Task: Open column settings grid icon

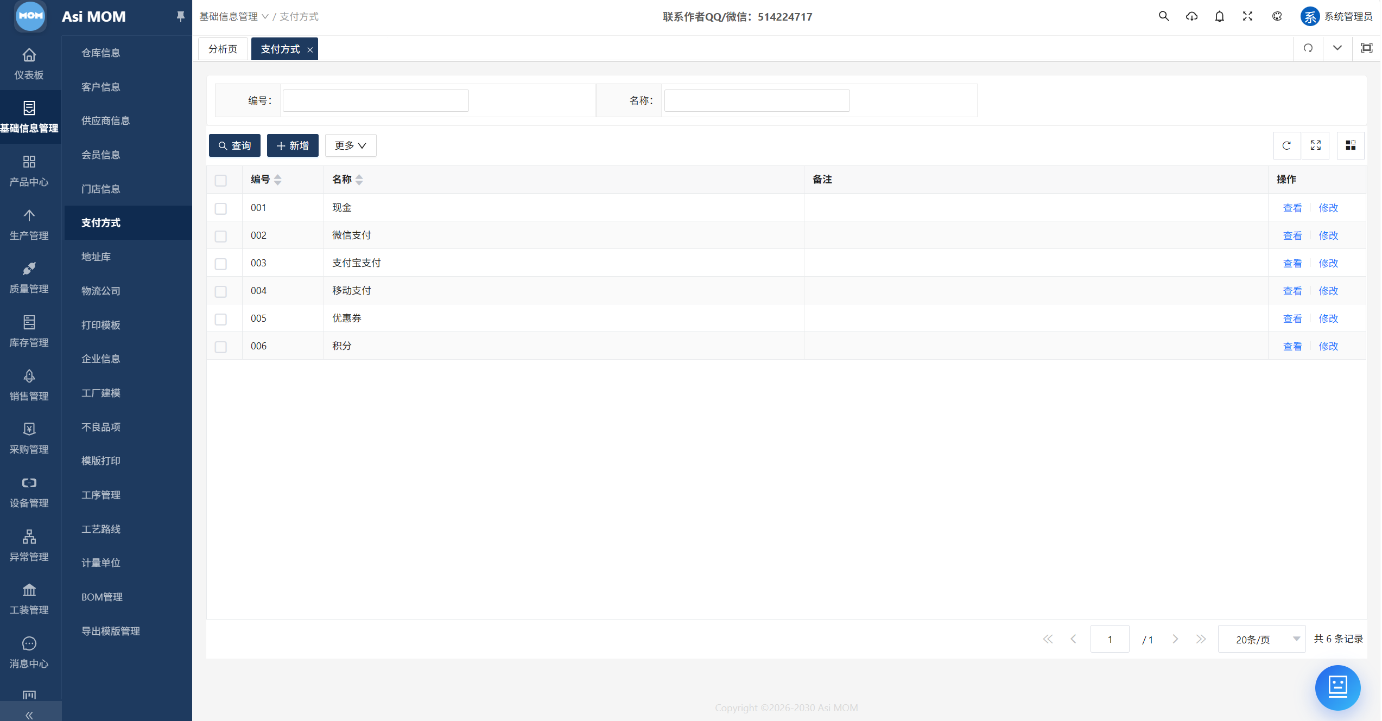Action: tap(1351, 145)
